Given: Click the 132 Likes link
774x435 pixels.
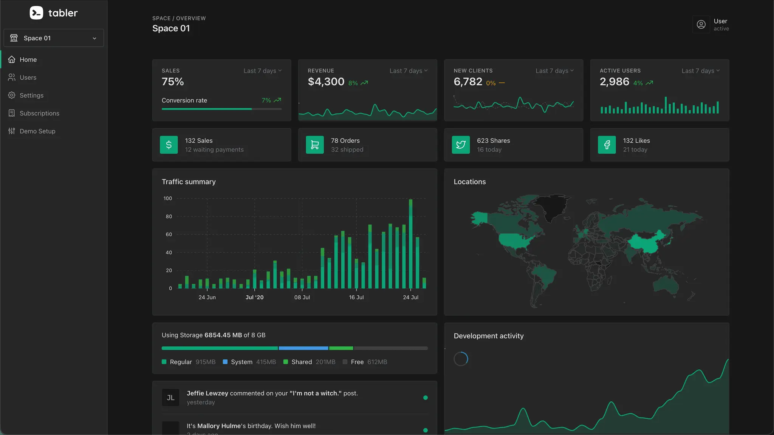Looking at the screenshot, I should [636, 140].
